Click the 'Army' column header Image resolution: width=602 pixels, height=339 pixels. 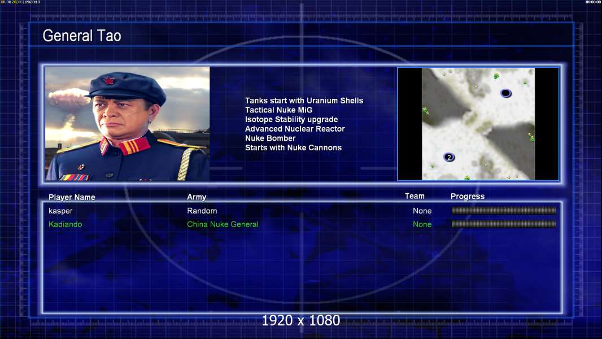(197, 197)
